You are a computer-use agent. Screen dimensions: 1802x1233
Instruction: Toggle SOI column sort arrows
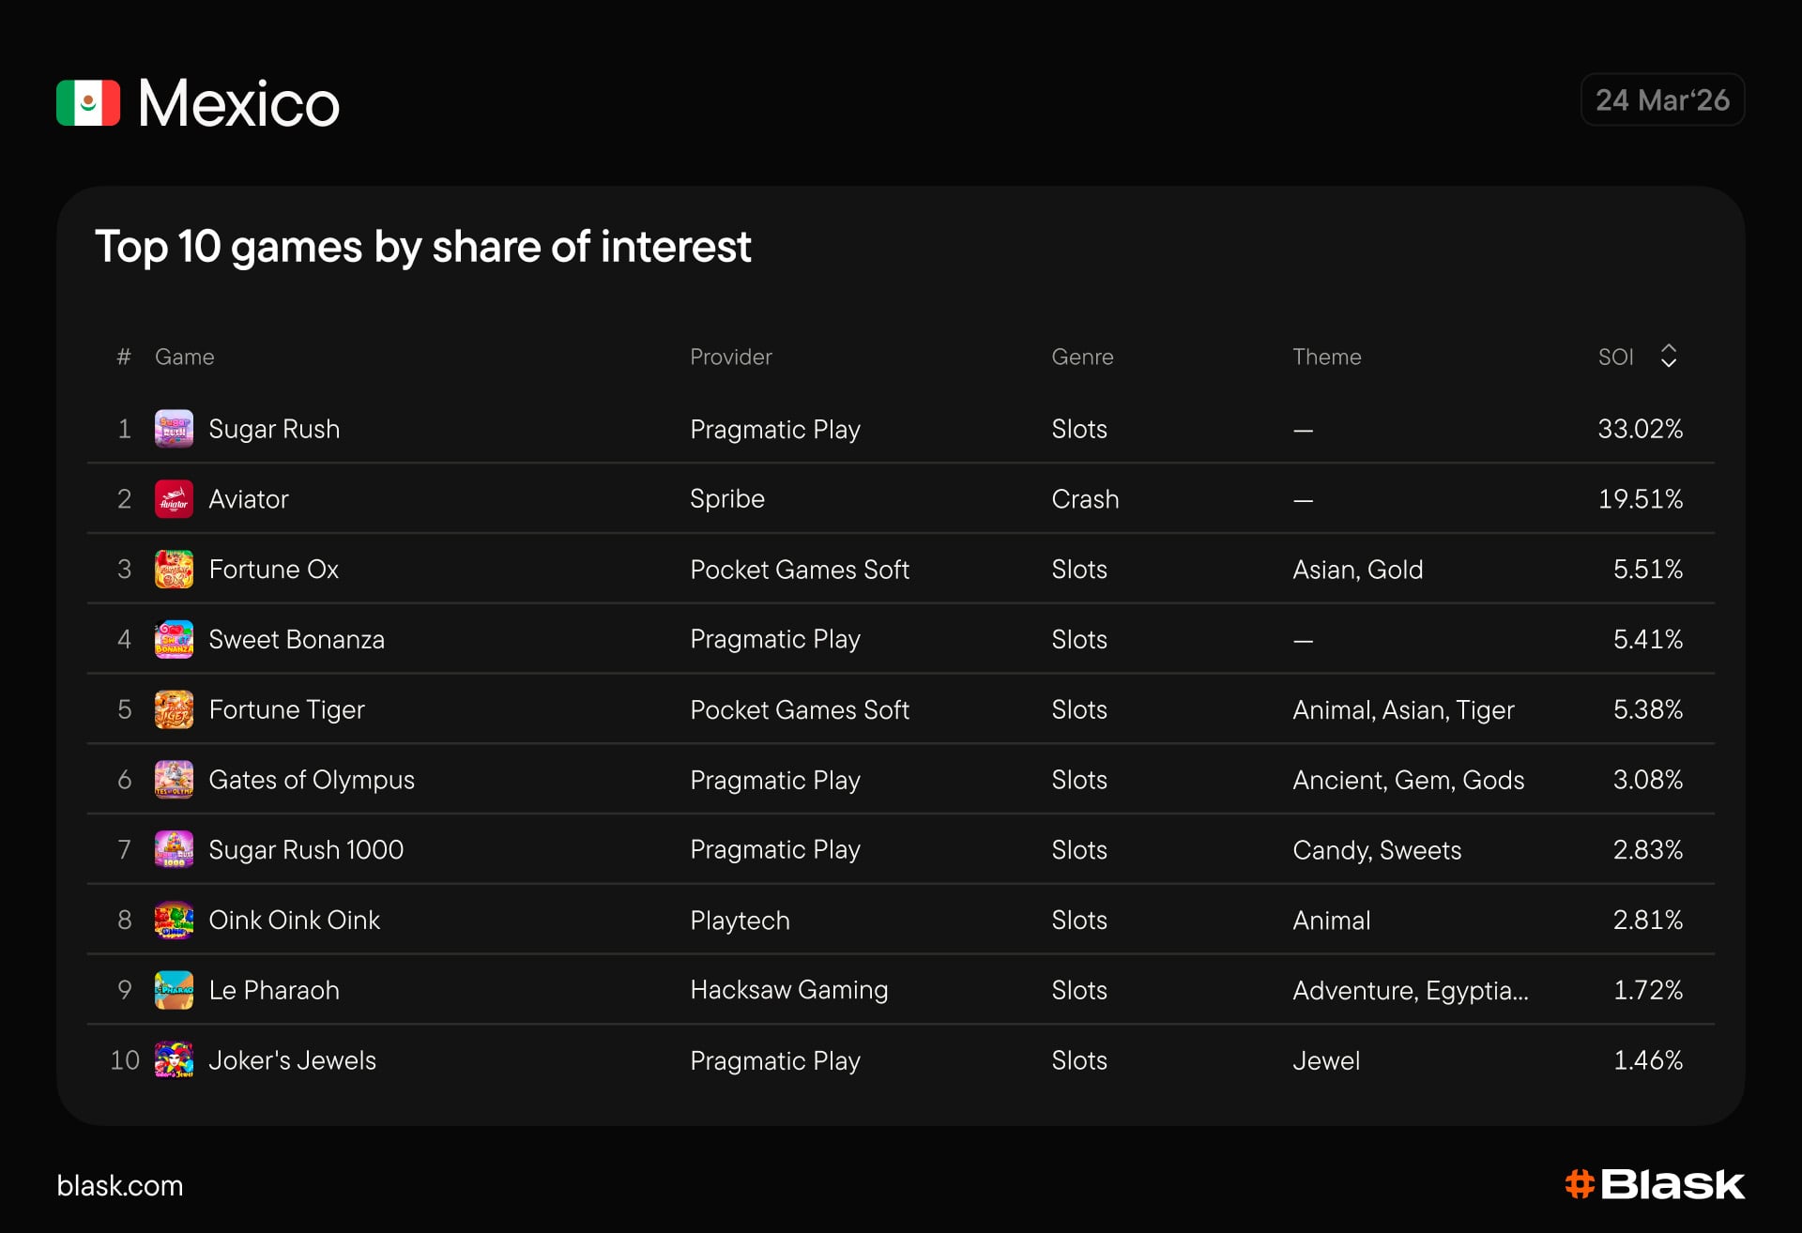(1668, 357)
